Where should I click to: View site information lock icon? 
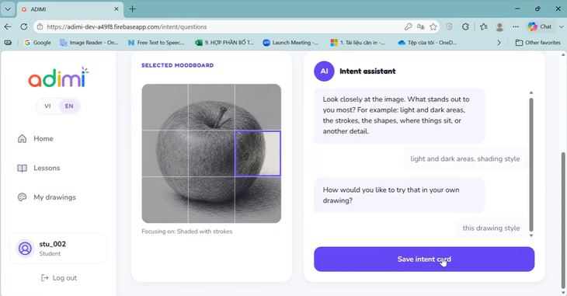click(40, 26)
